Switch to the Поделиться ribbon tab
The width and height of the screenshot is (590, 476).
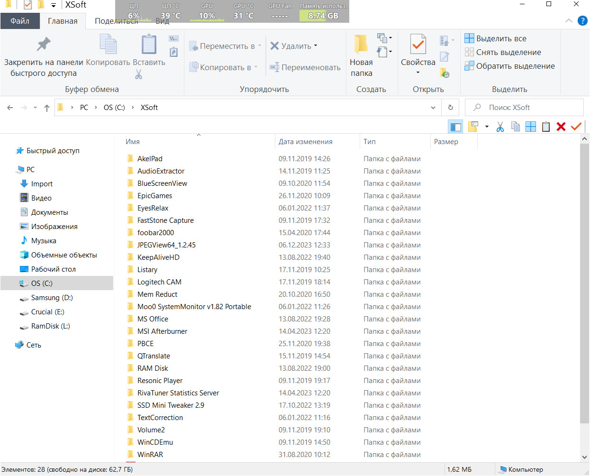click(117, 21)
